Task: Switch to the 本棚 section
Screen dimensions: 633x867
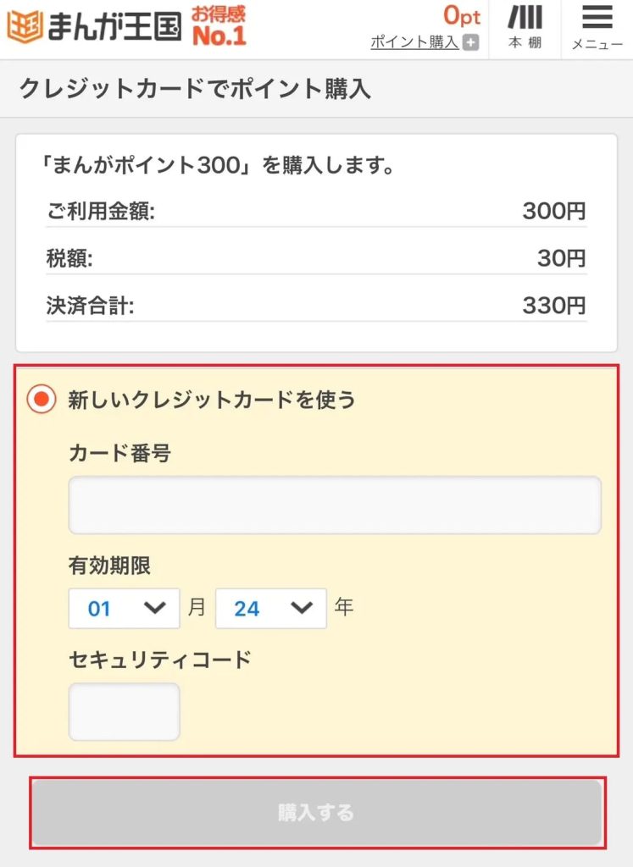Action: click(525, 28)
